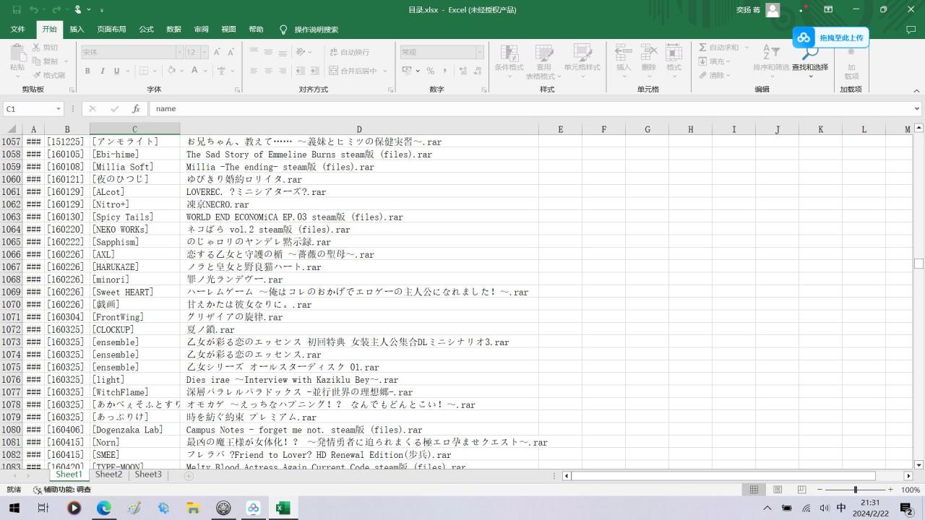
Task: Expand the Name Box dropdown arrow
Action: [x=59, y=109]
